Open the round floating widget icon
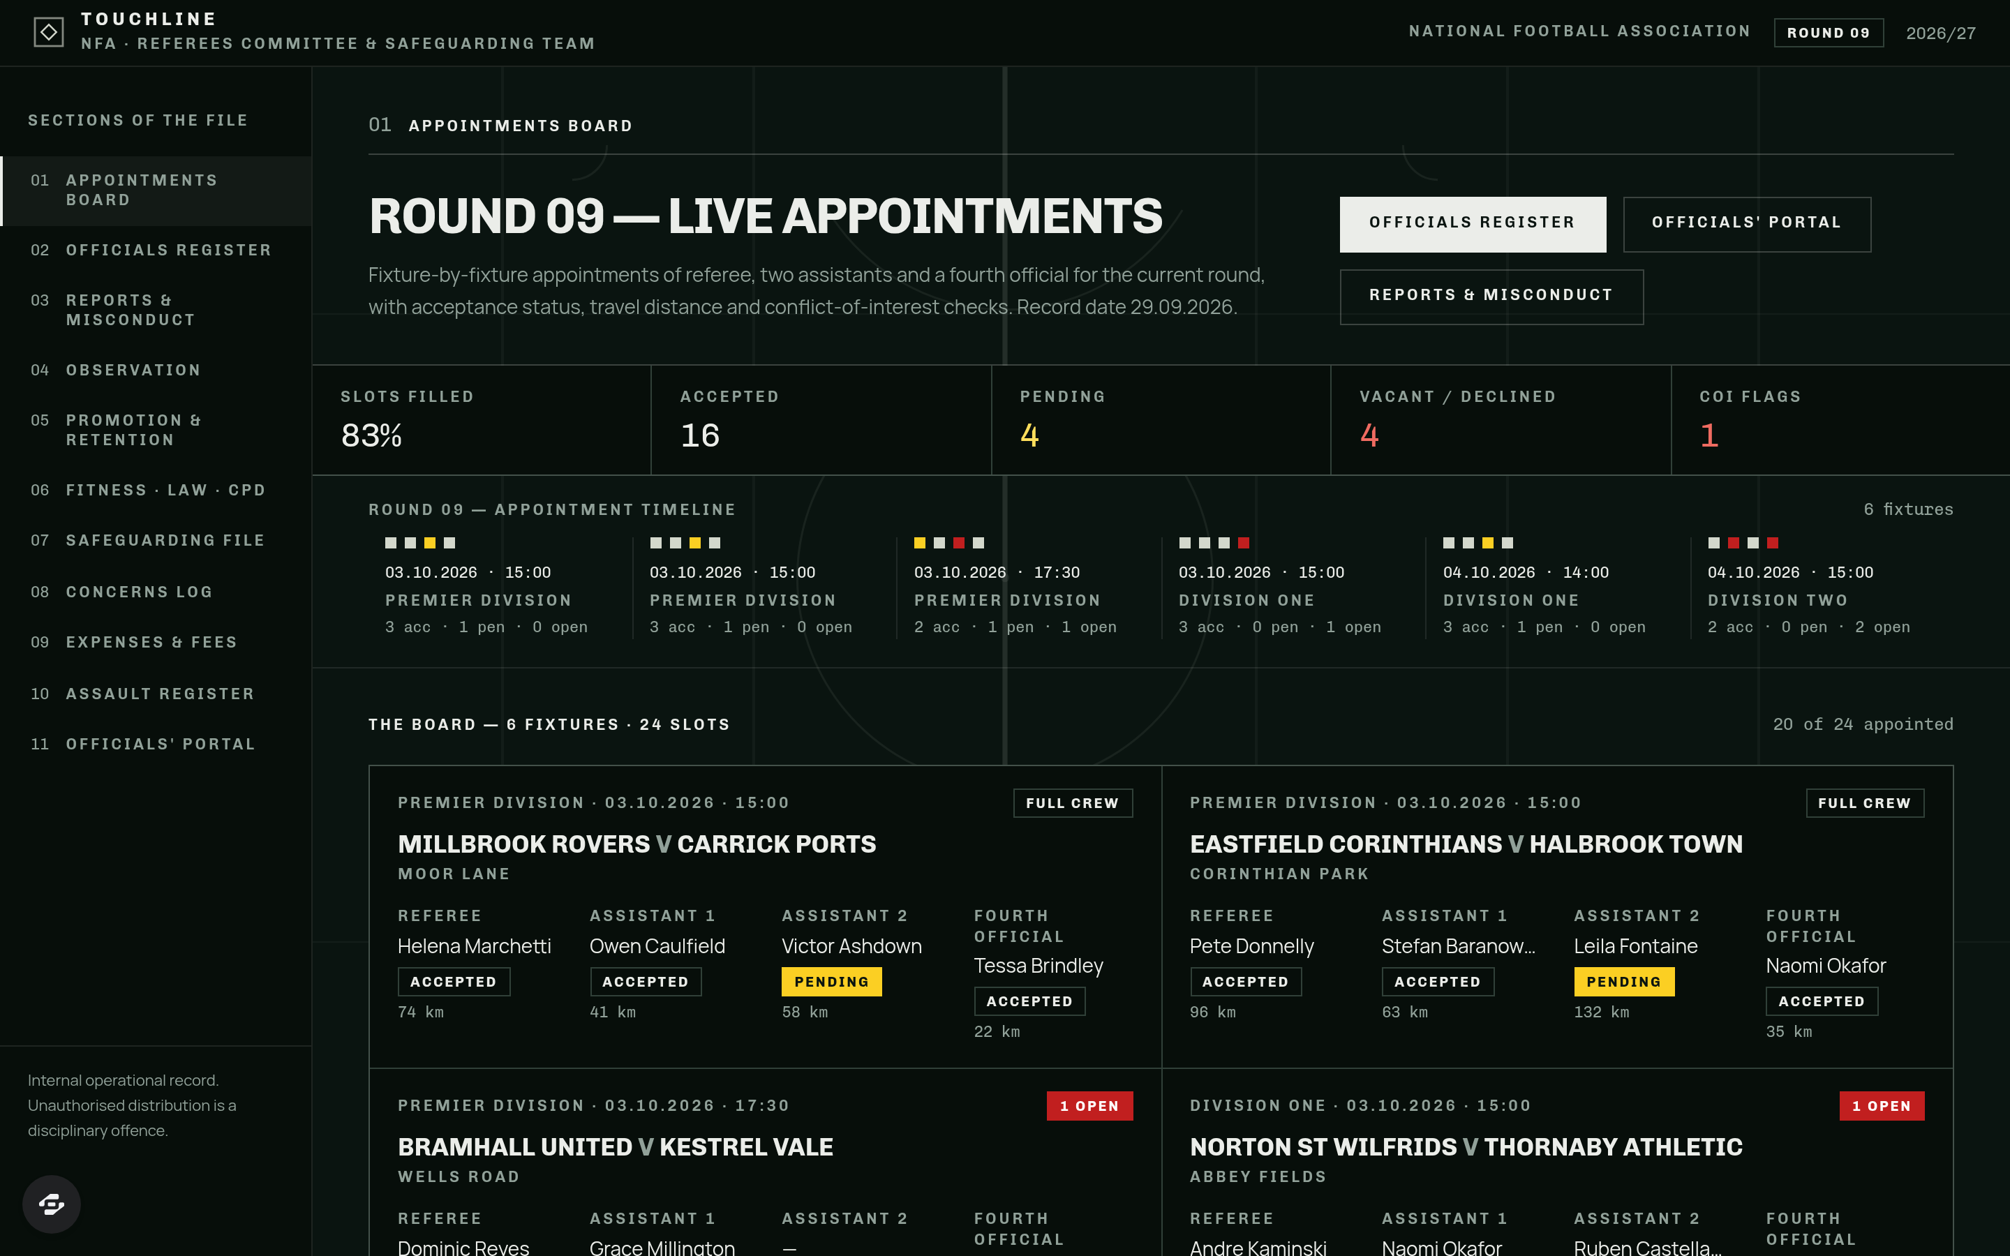This screenshot has height=1256, width=2010. coord(52,1204)
